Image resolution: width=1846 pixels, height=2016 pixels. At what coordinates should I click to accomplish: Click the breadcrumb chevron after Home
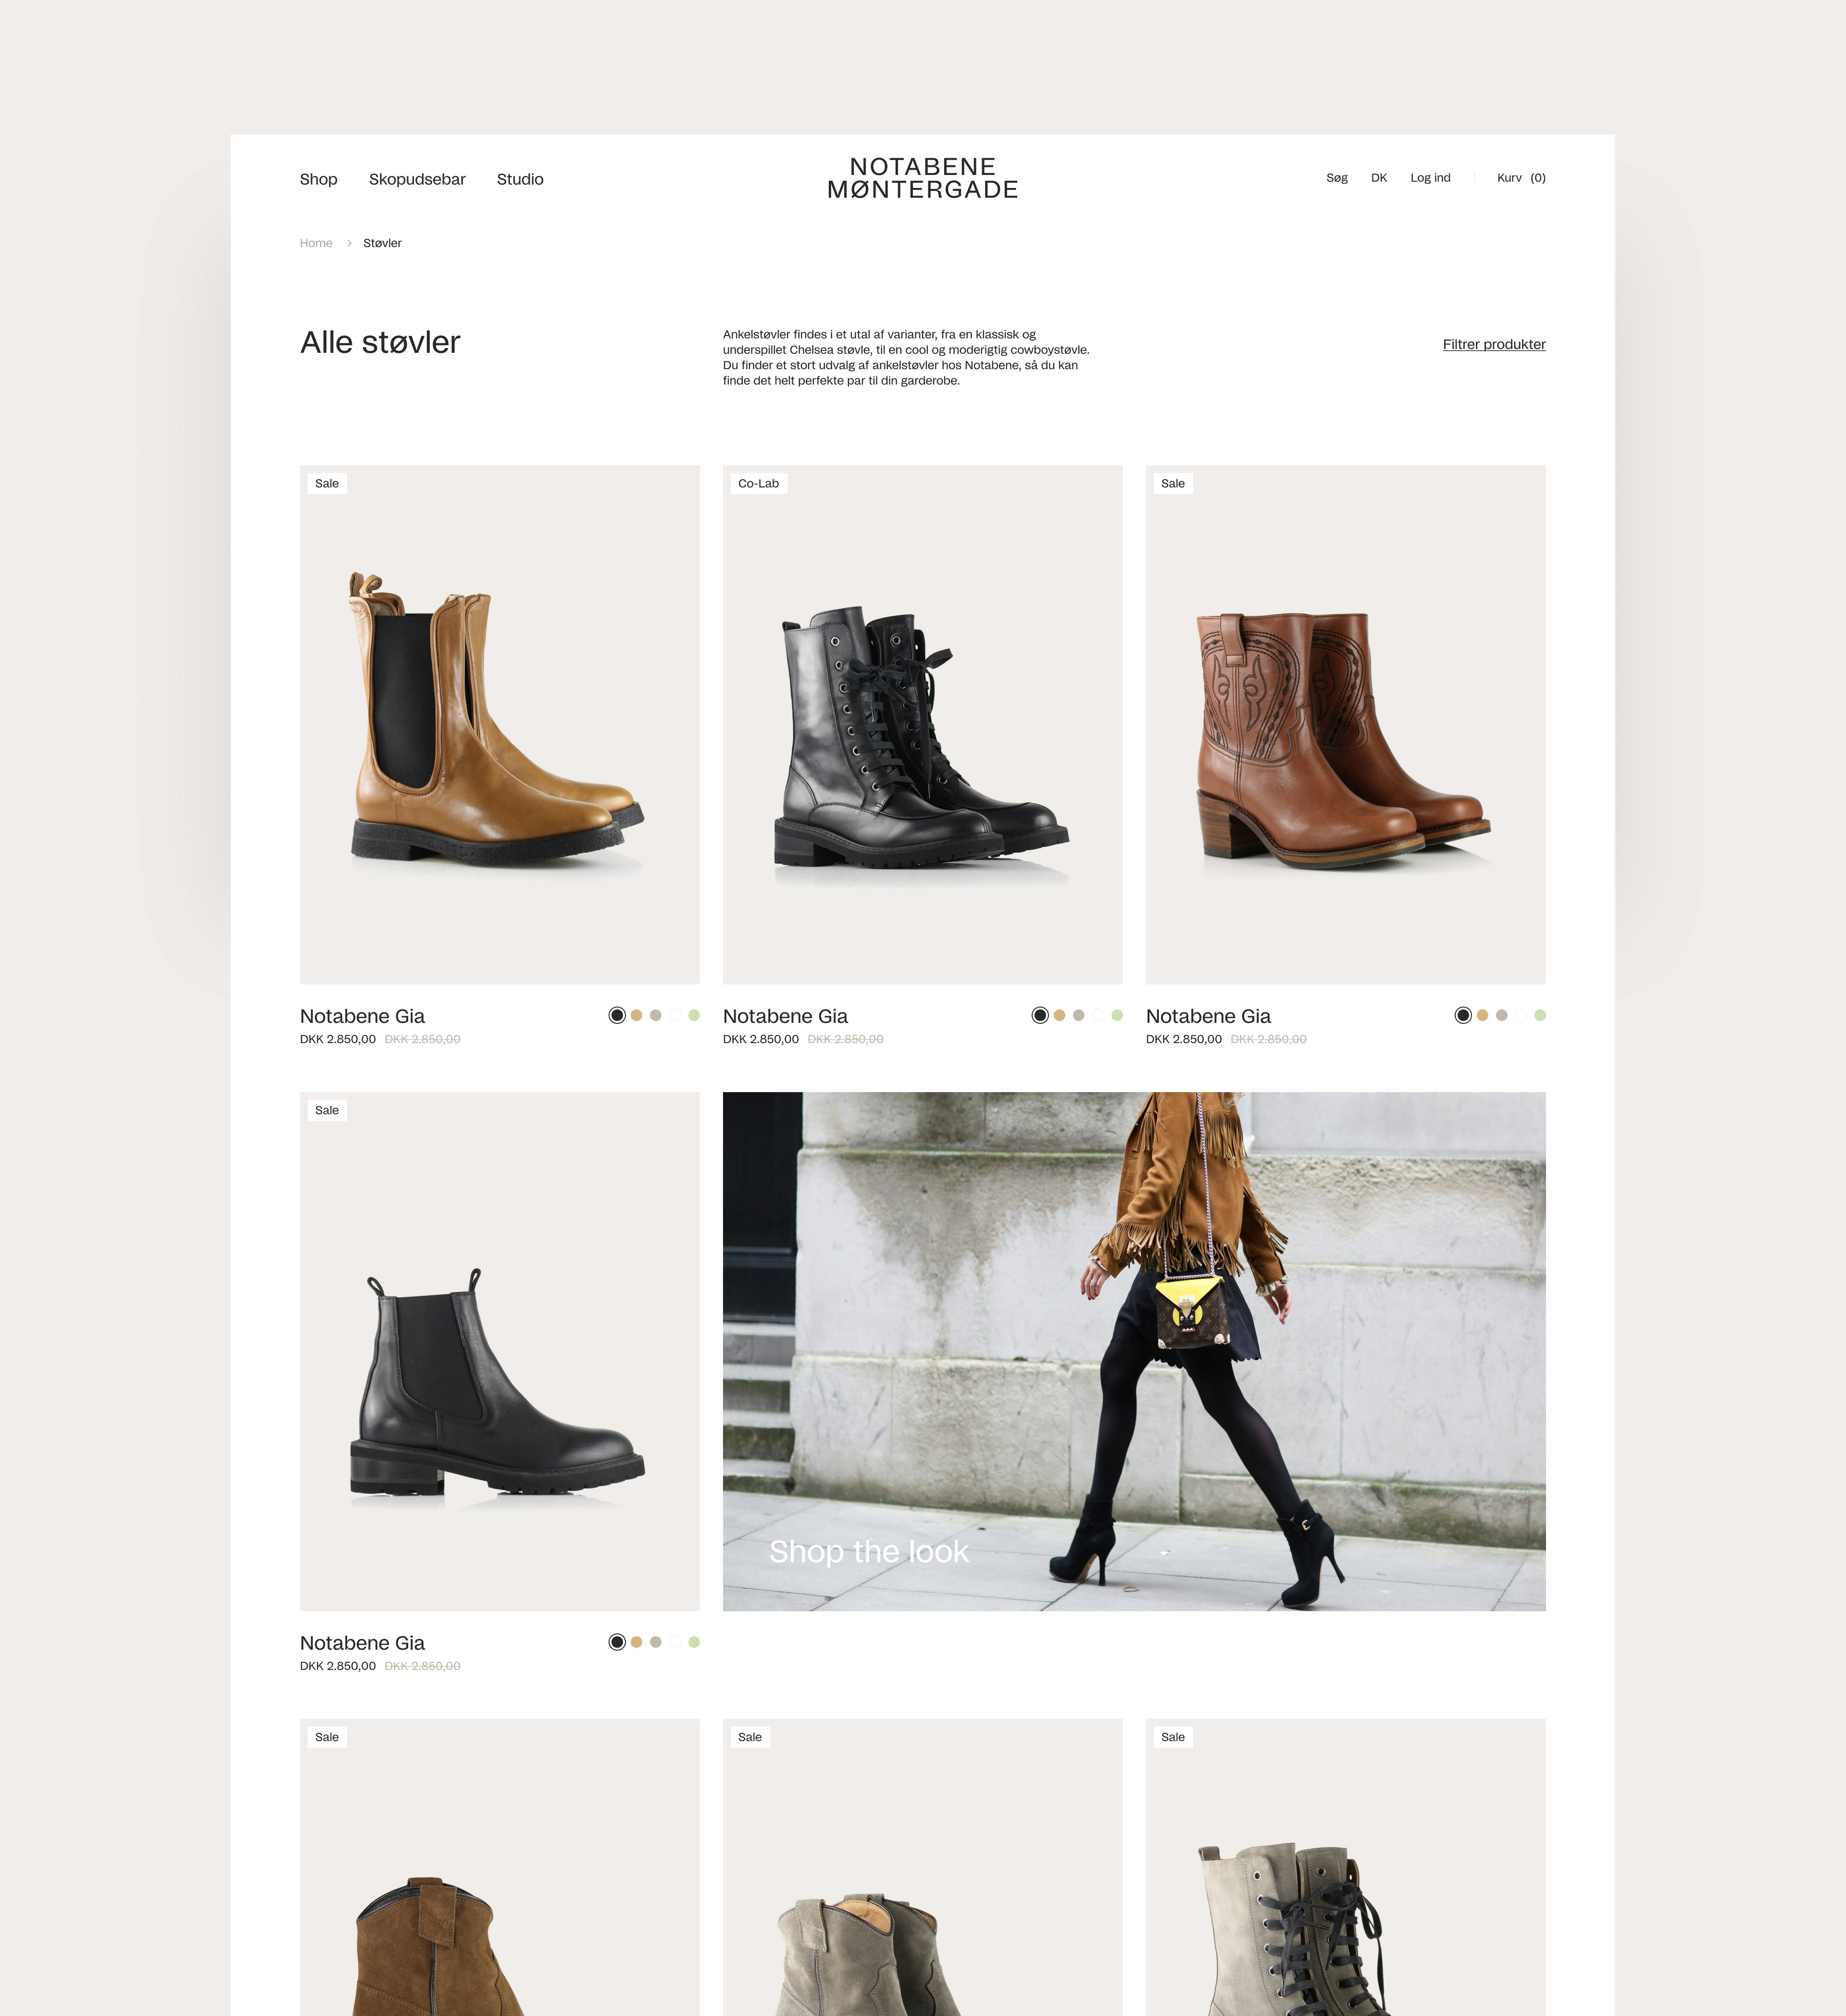(349, 243)
